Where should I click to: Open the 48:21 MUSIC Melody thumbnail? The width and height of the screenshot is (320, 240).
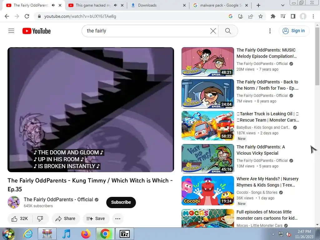(208, 62)
